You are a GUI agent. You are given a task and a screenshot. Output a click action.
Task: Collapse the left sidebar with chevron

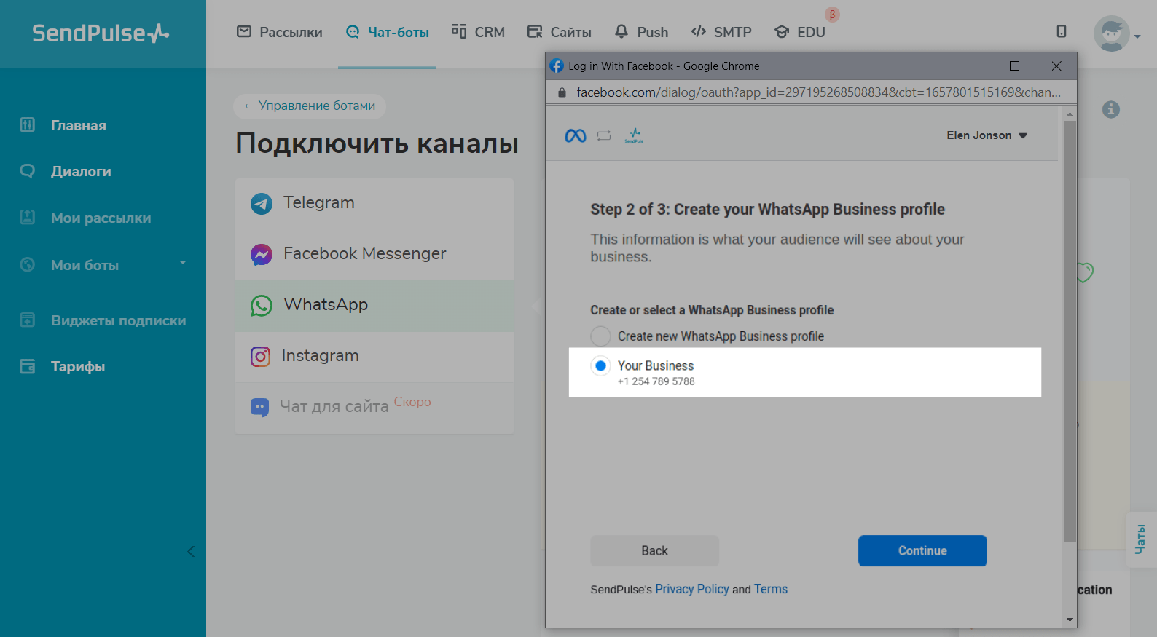191,551
